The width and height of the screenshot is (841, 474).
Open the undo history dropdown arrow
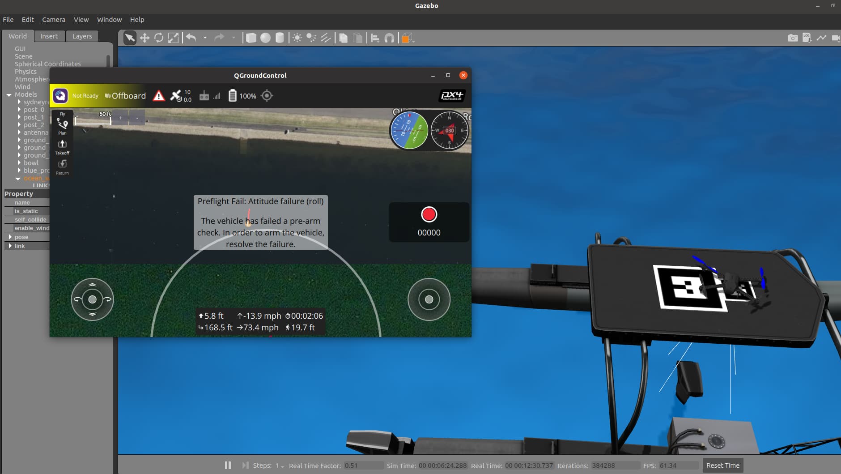point(205,38)
